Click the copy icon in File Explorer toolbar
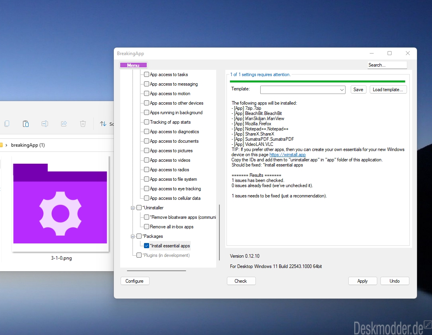Image resolution: width=432 pixels, height=335 pixels. click(7, 124)
